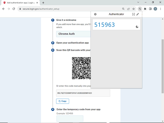This screenshot has height=123, width=164.
Task: Click the site lock padlock icon
Action: (x=20, y=9)
